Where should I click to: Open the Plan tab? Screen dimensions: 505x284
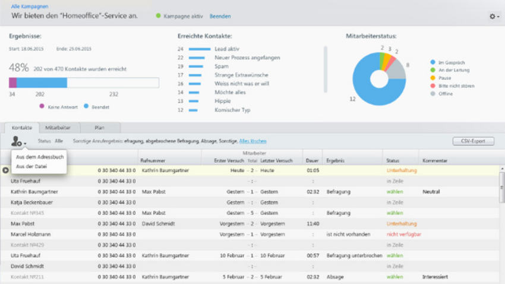[99, 127]
